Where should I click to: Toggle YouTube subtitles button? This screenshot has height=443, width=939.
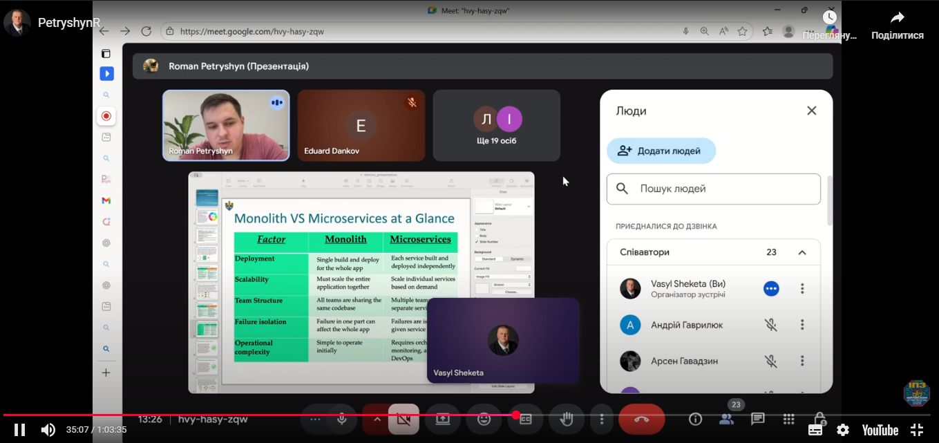click(x=815, y=430)
